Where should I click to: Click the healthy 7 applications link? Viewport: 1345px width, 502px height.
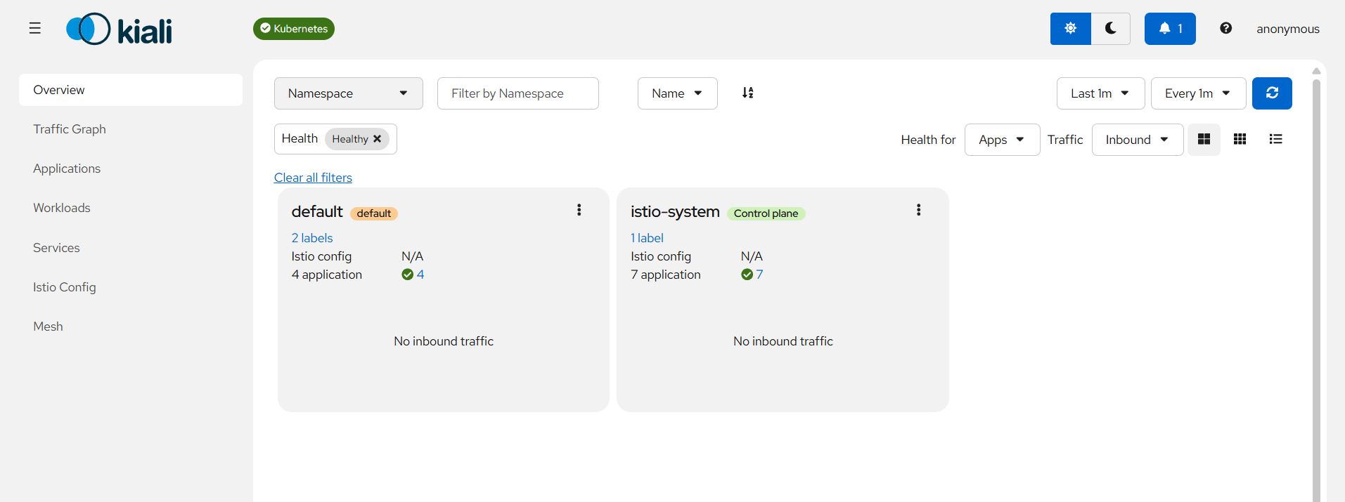coord(759,275)
